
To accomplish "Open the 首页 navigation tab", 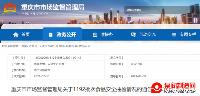I will point(21,35).
